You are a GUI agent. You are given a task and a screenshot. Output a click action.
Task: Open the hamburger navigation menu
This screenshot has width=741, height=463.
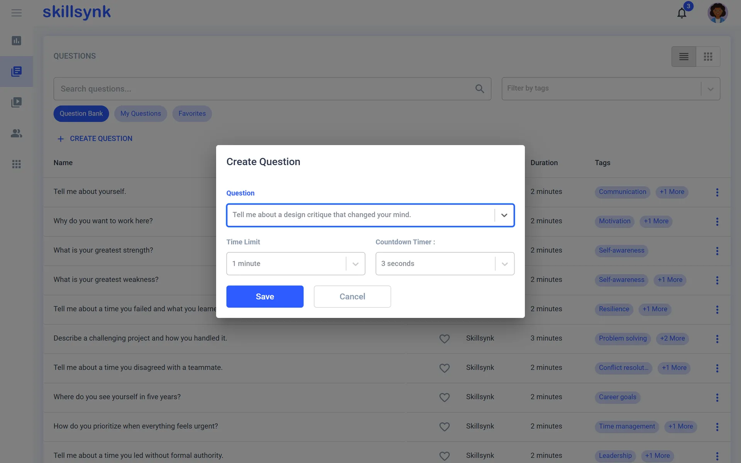click(x=16, y=13)
